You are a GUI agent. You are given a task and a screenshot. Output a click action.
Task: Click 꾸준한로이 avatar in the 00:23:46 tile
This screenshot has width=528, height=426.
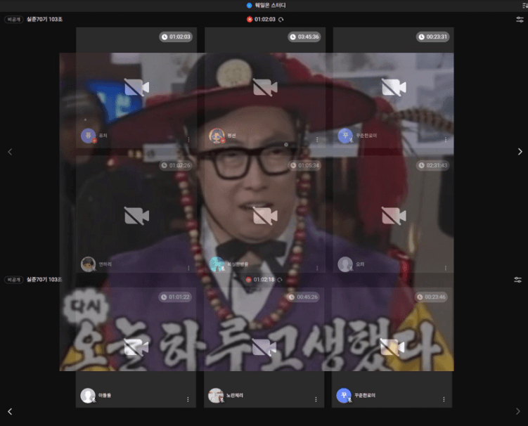pos(344,395)
